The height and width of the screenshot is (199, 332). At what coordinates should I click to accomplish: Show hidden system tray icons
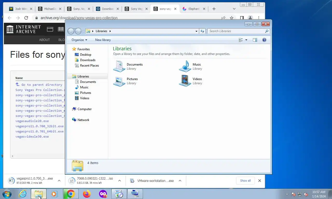pos(287,194)
